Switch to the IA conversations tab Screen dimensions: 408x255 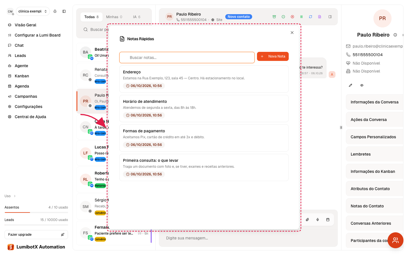pyautogui.click(x=137, y=17)
